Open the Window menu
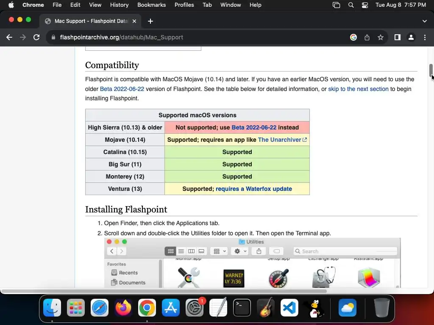 [x=231, y=5]
